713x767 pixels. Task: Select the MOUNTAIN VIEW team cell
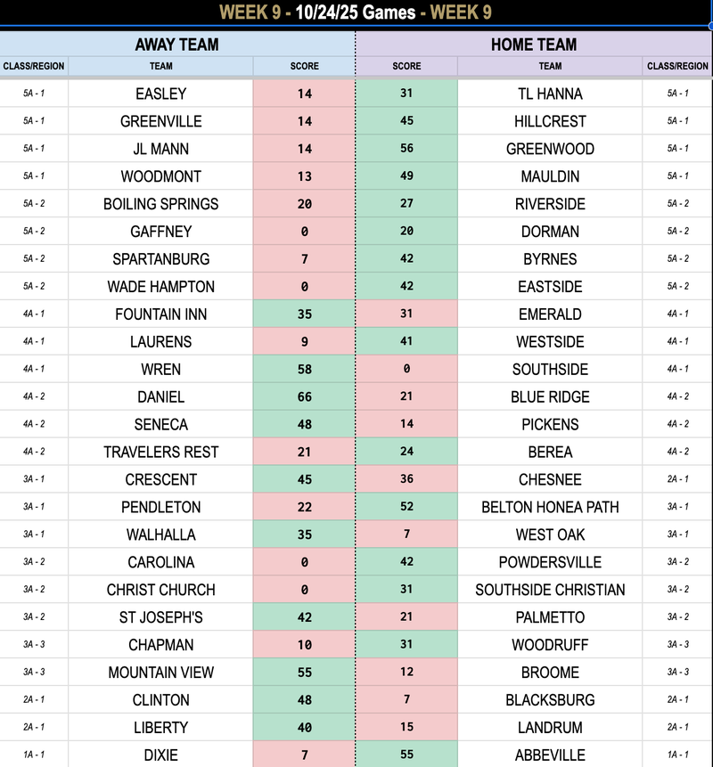click(160, 673)
